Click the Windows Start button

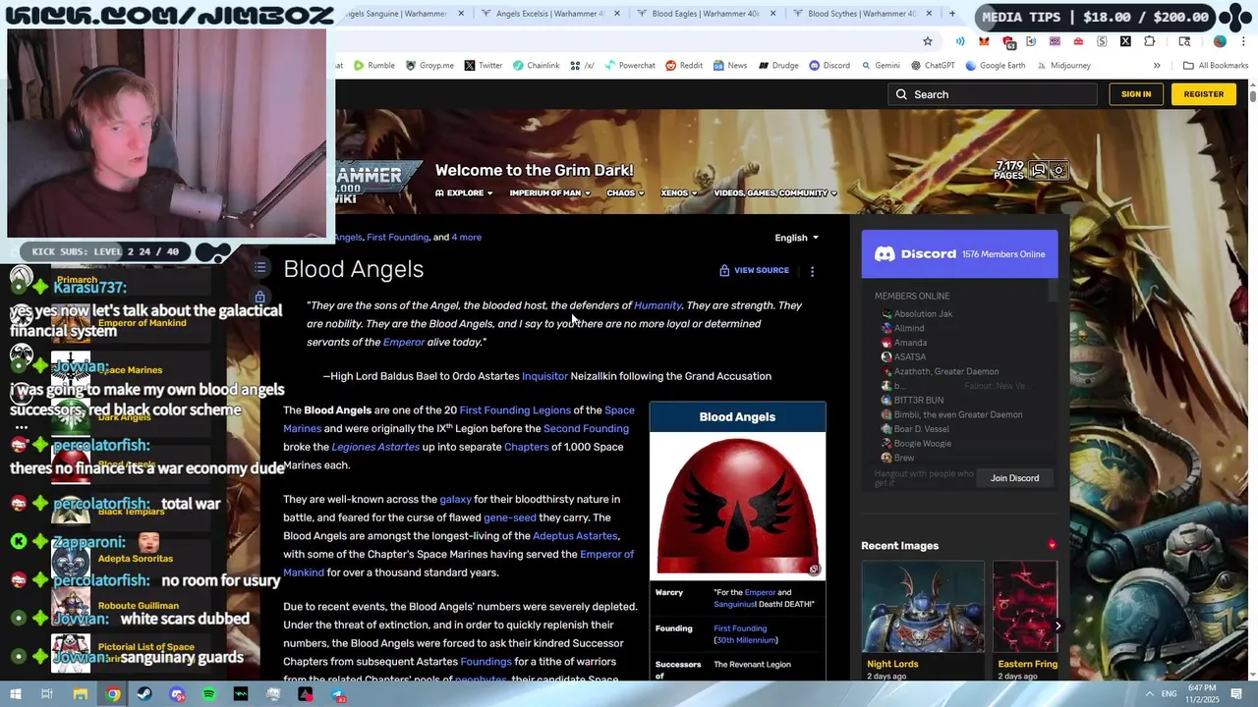coord(15,694)
